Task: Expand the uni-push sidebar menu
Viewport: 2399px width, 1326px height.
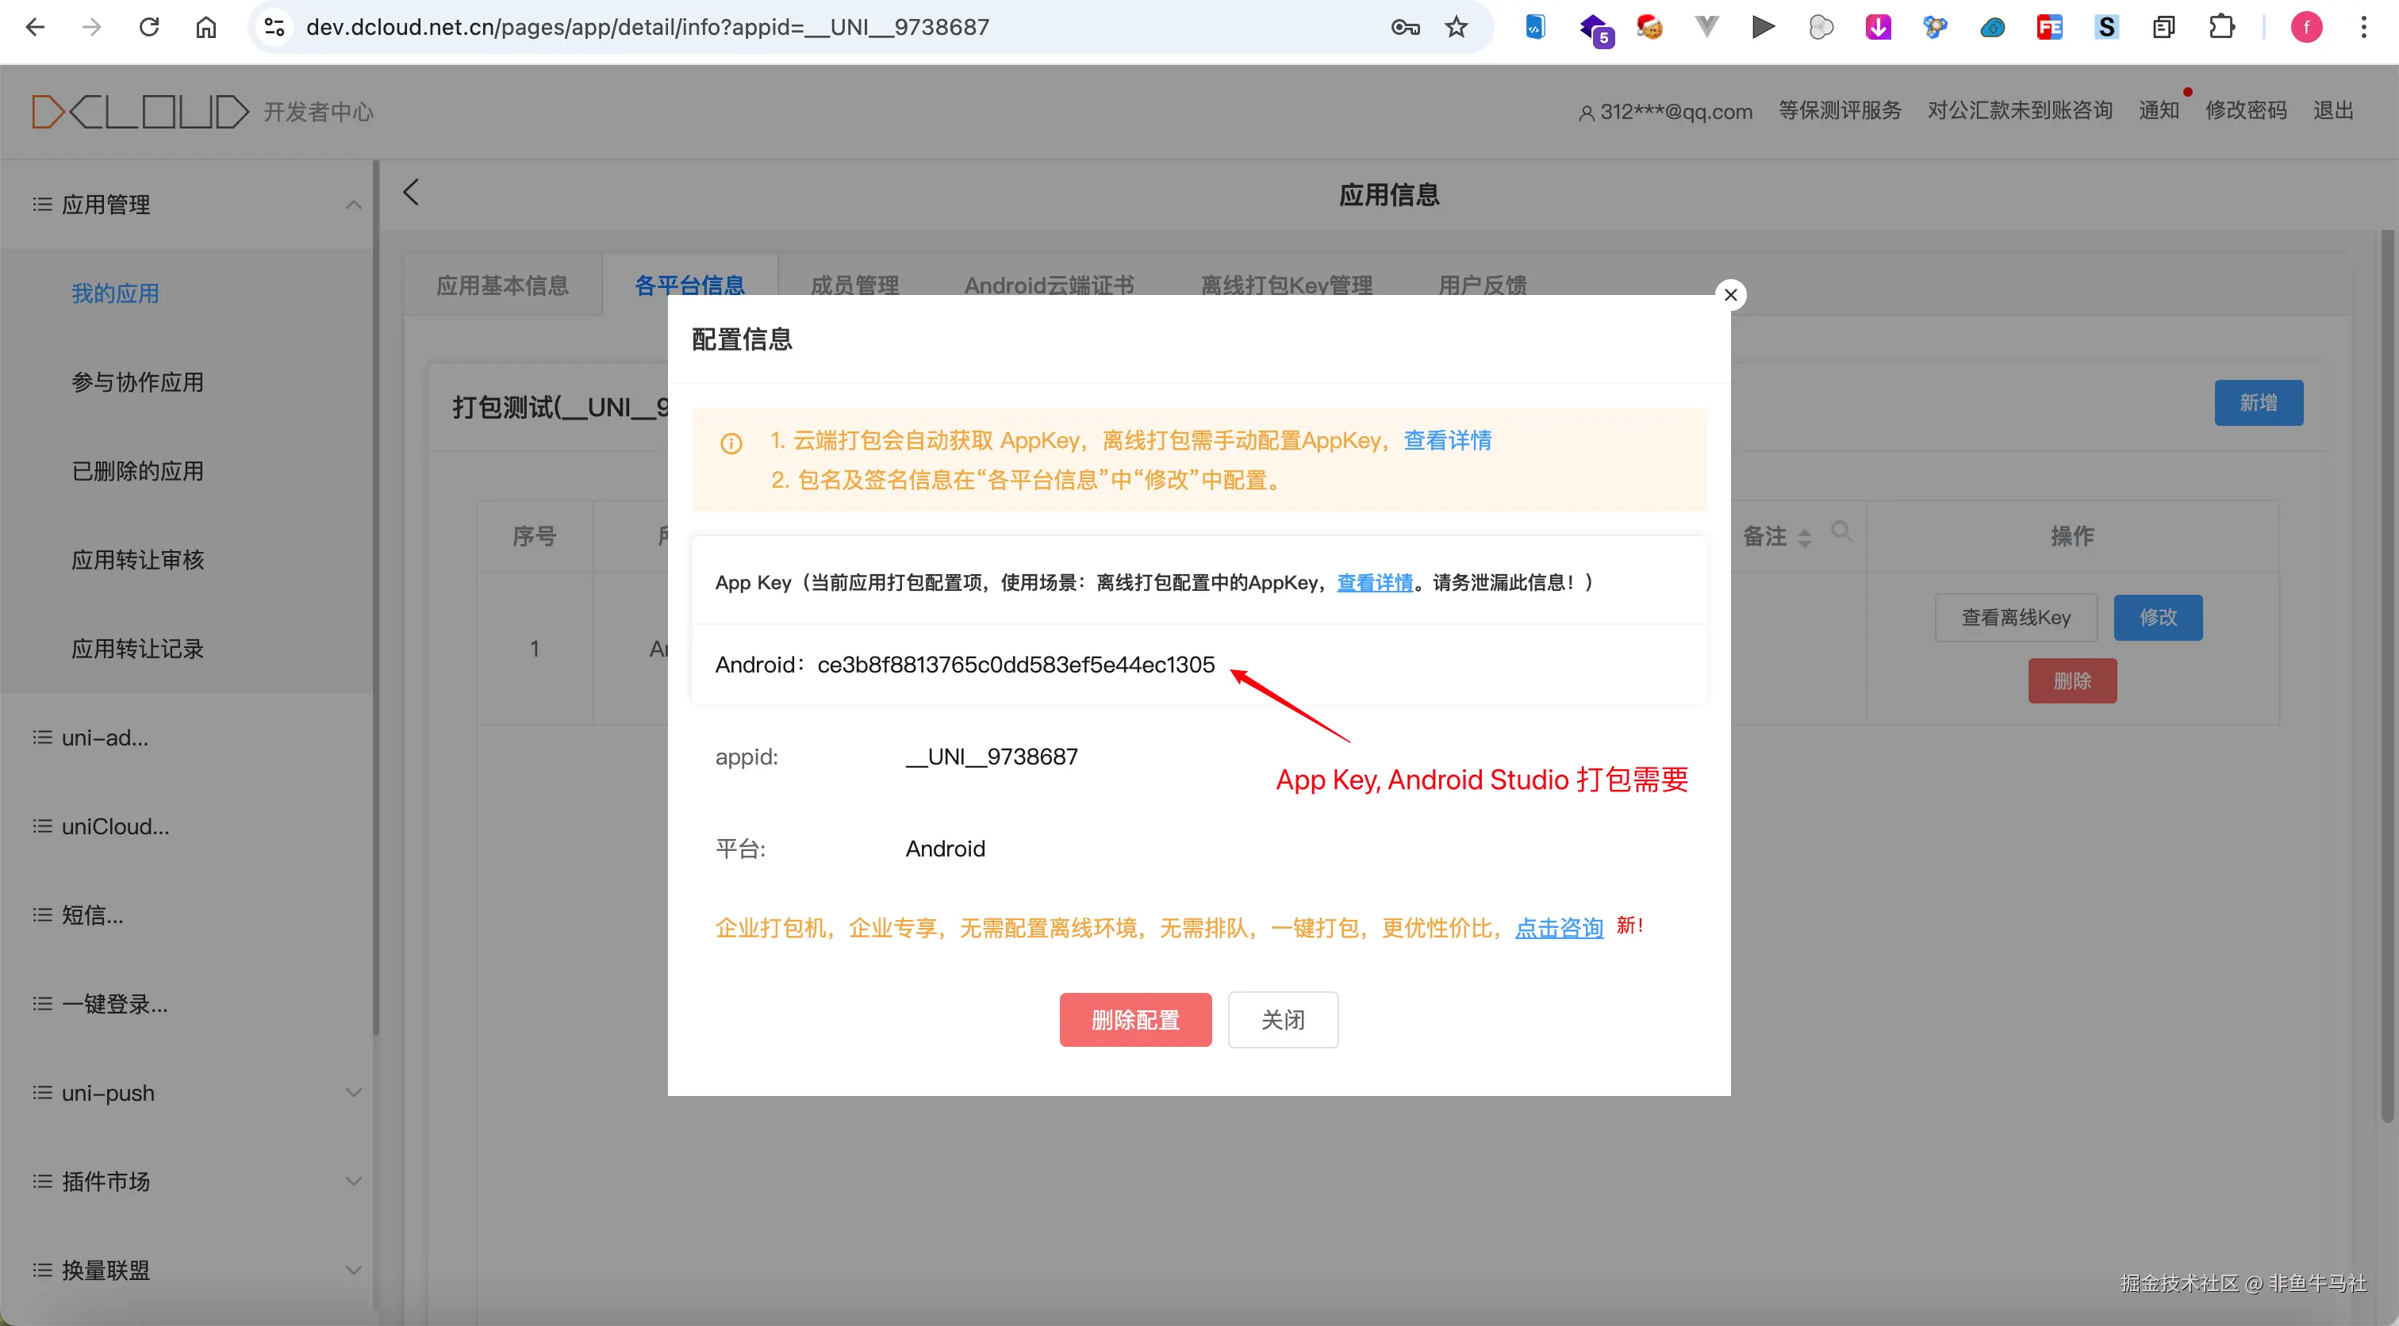Action: coord(353,1092)
